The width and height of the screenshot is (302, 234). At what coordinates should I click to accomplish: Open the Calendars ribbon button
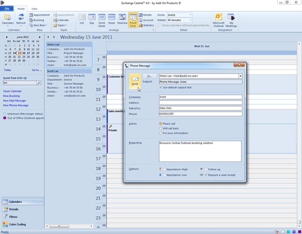[x=8, y=20]
